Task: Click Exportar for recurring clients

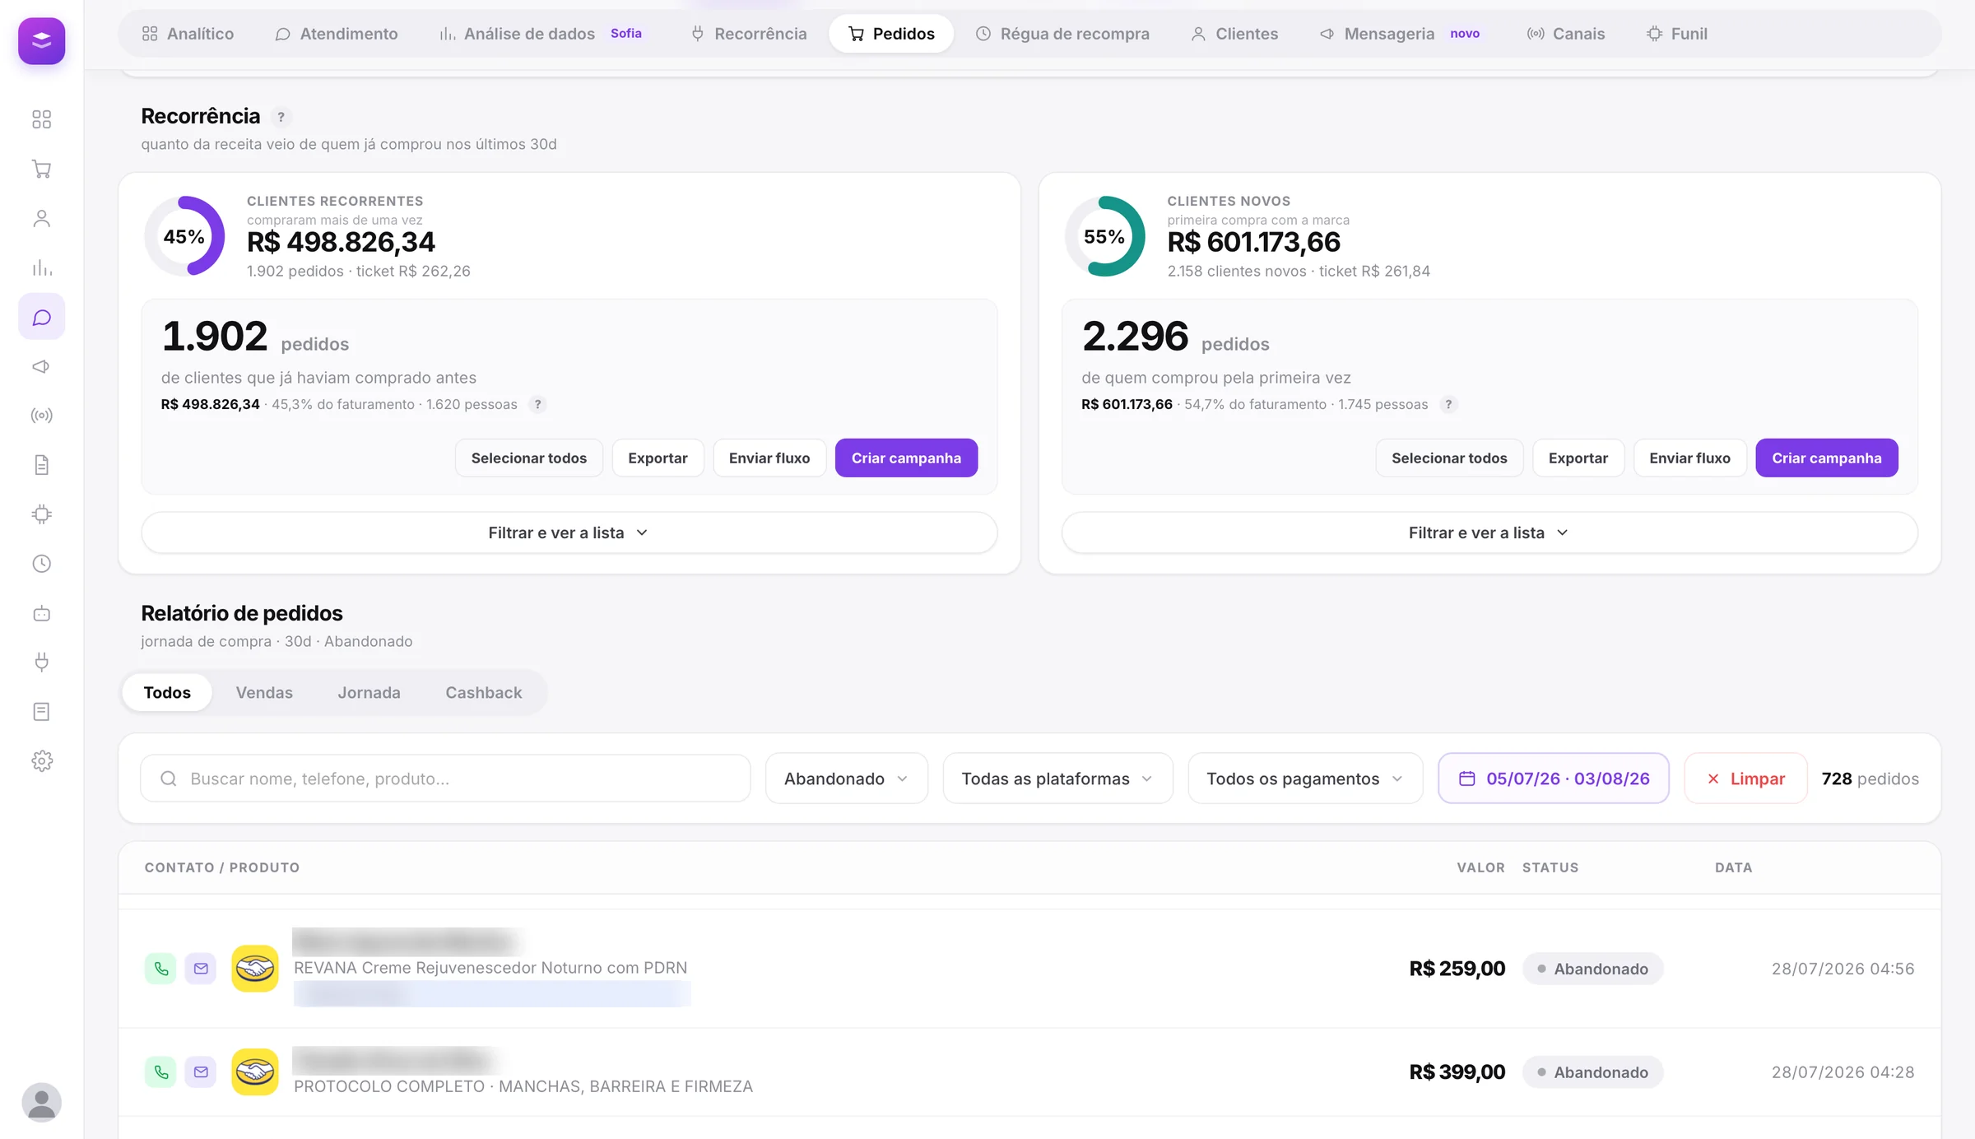Action: point(658,458)
